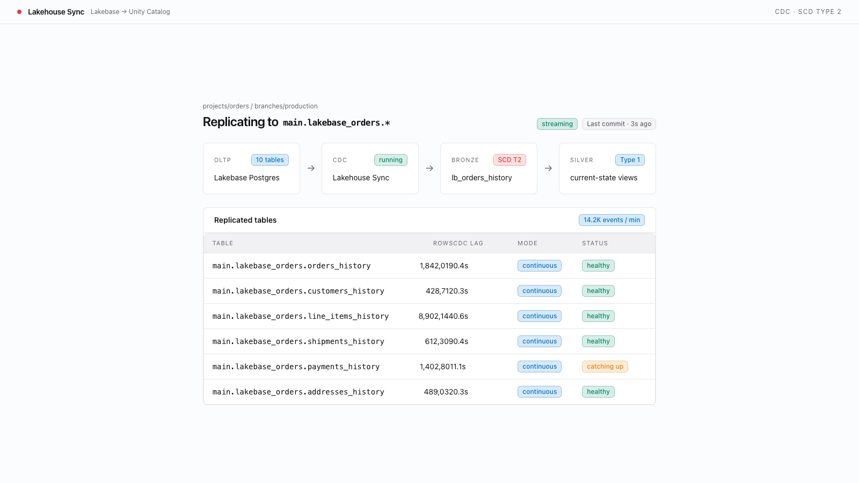Image resolution: width=859 pixels, height=483 pixels.
Task: Click the Type 1 badge
Action: (x=630, y=160)
